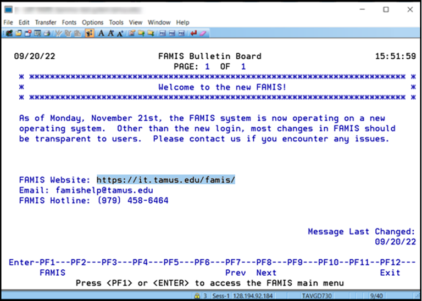Open the Fonts menu
The width and height of the screenshot is (422, 301).
(69, 22)
